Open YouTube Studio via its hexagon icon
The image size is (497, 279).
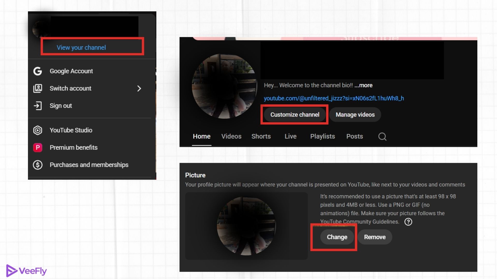[38, 130]
